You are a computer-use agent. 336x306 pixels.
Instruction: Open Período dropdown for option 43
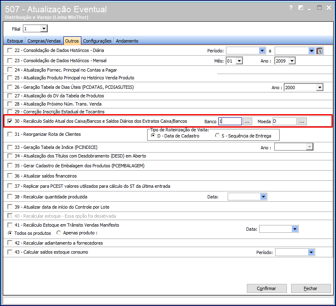(311, 252)
